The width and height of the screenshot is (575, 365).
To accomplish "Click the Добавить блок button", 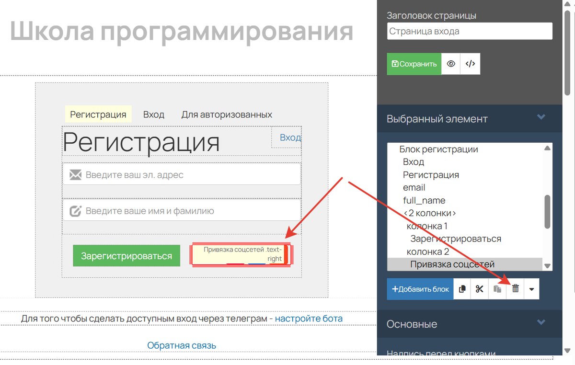I will 420,289.
